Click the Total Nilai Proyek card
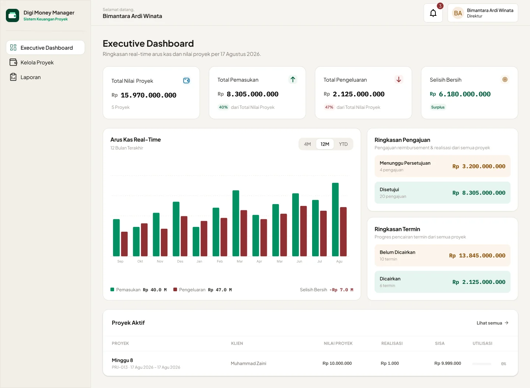 tap(151, 93)
